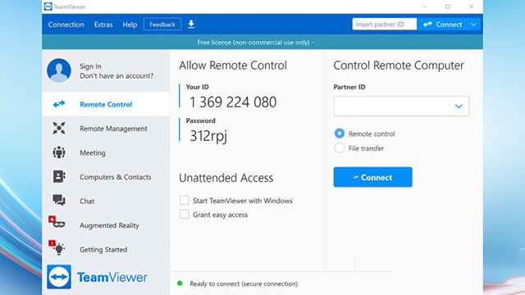Click the Meeting people icon
The width and height of the screenshot is (525, 295).
pyautogui.click(x=59, y=152)
